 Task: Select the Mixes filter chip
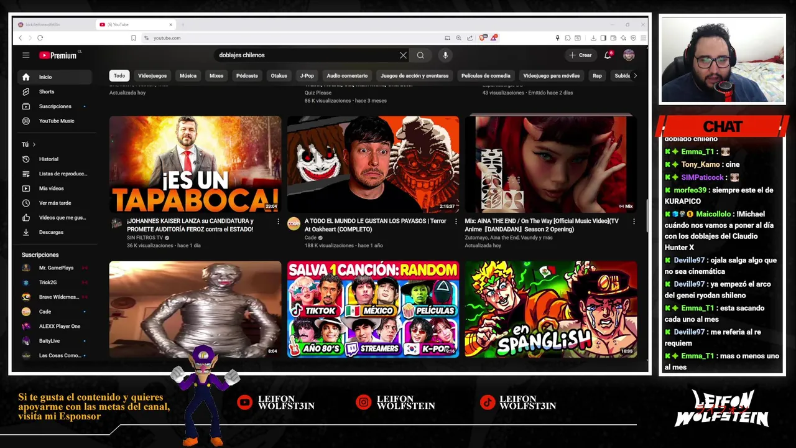click(x=216, y=76)
